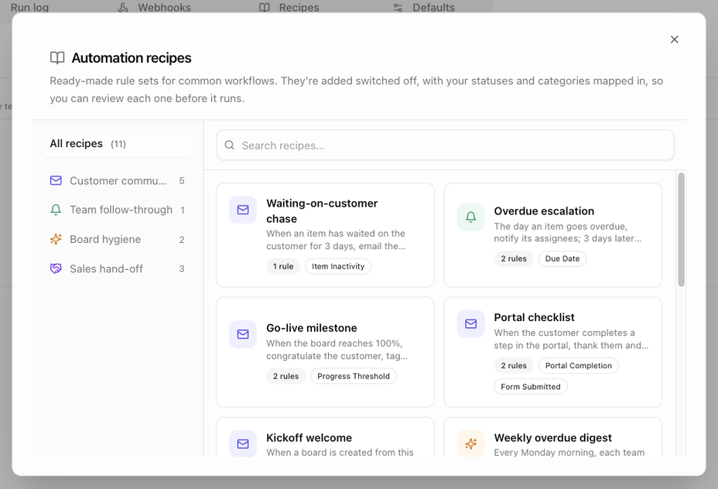Click the Weekly overdue digest sparkle icon
The image size is (718, 489).
coord(470,443)
